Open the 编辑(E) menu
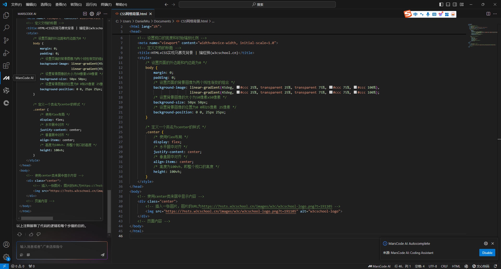This screenshot has height=269, width=501. click(31, 4)
